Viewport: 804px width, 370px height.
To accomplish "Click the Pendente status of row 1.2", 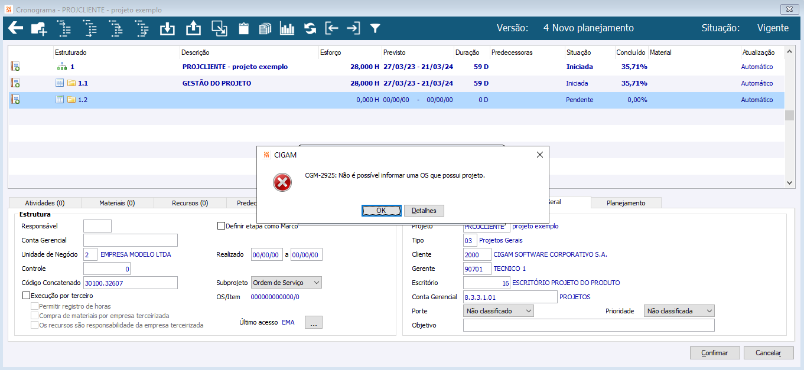I will pos(578,100).
